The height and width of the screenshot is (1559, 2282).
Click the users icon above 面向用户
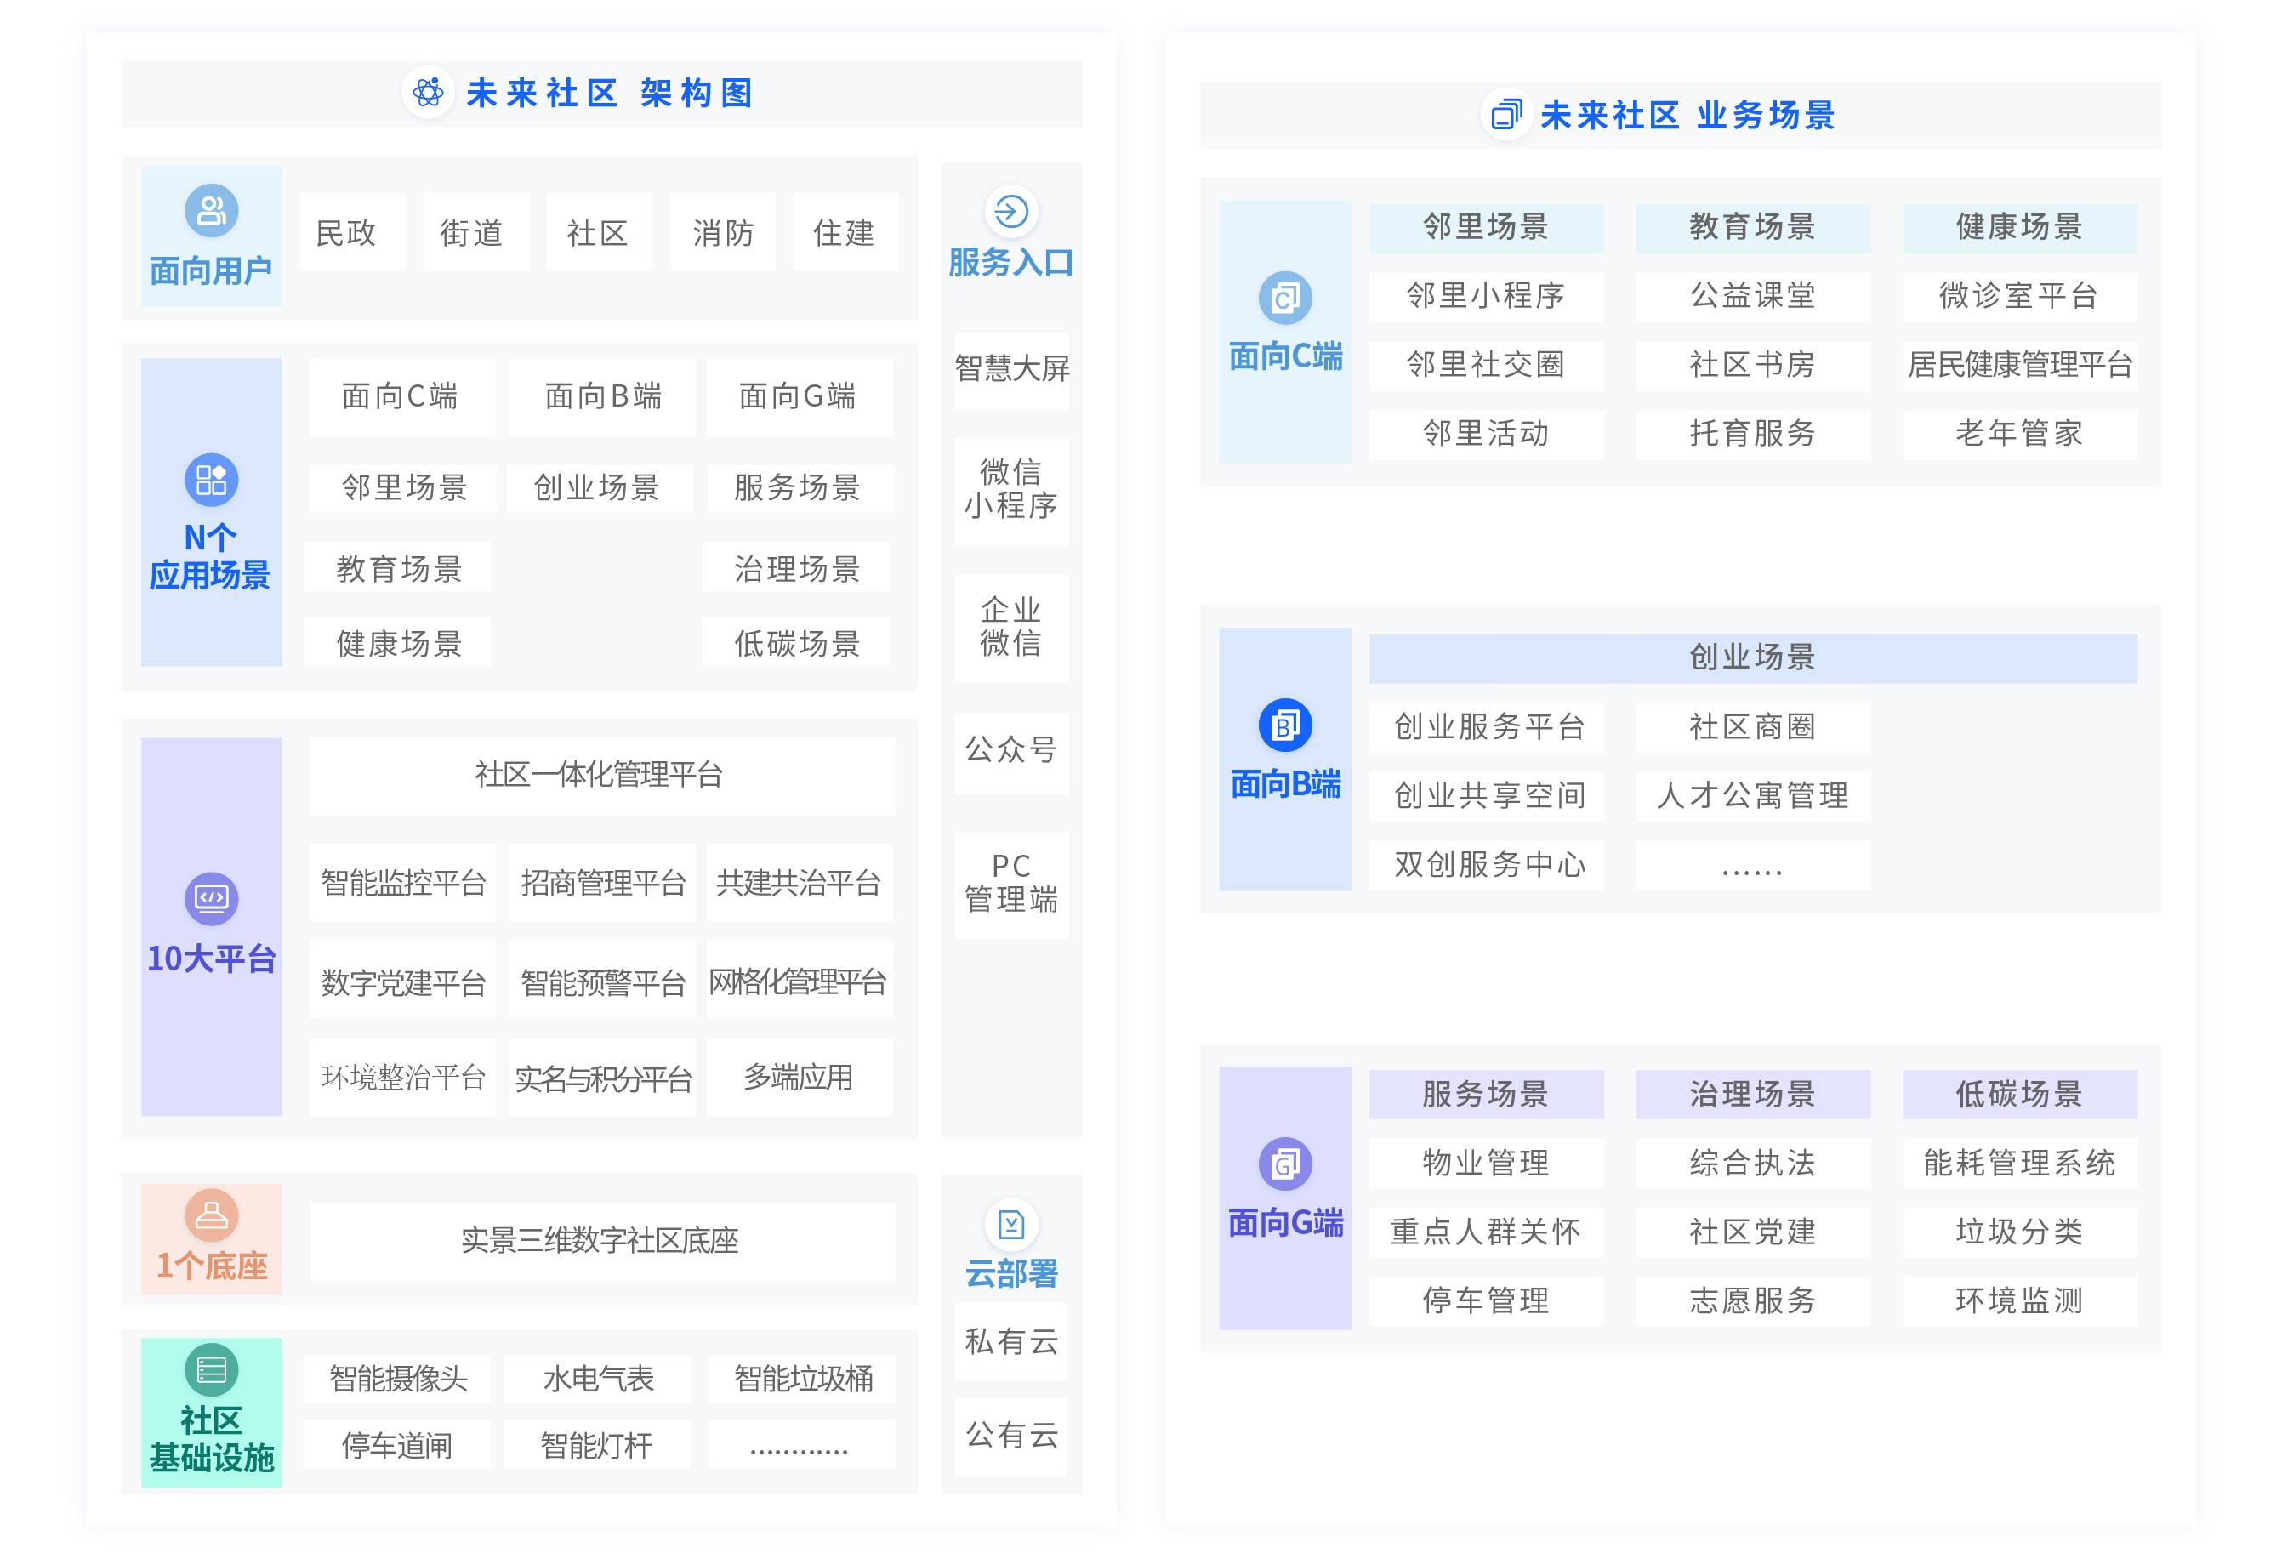tap(211, 210)
